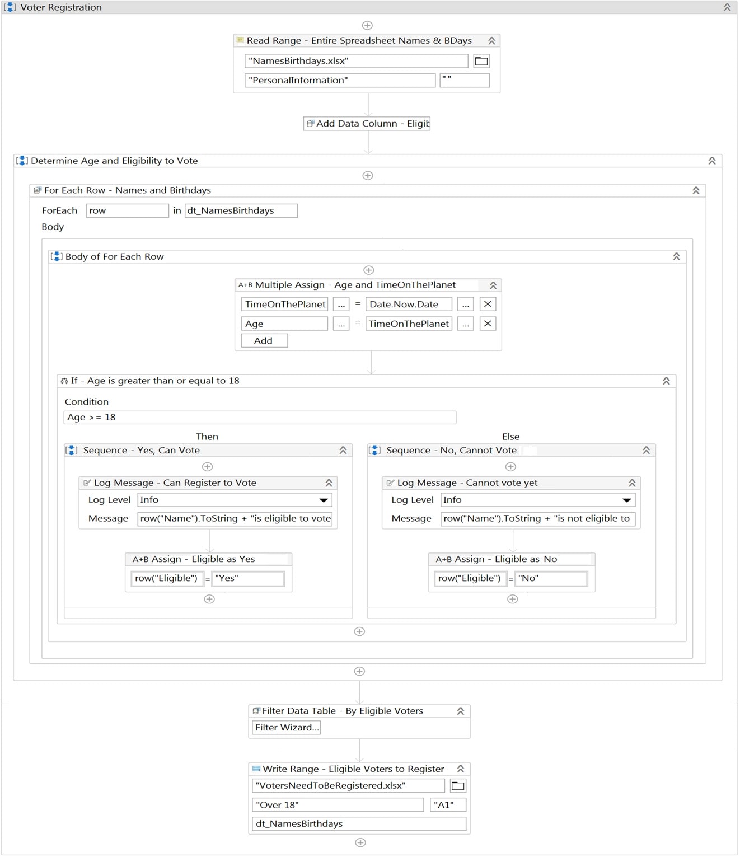This screenshot has height=857, width=740.
Task: Browse for VotersNeedToBeRegistered.xlsx file
Action: click(x=458, y=786)
